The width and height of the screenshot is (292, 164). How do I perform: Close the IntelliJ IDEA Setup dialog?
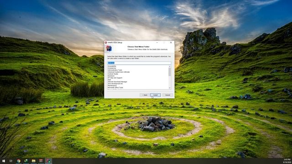click(171, 42)
